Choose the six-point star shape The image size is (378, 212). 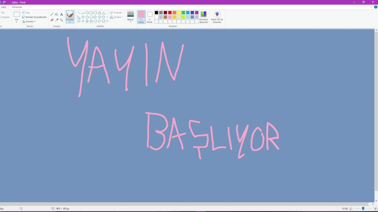(x=91, y=21)
